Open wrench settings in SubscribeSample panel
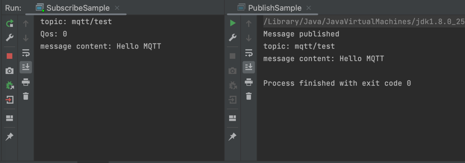This screenshot has height=163, width=465. [x=10, y=38]
